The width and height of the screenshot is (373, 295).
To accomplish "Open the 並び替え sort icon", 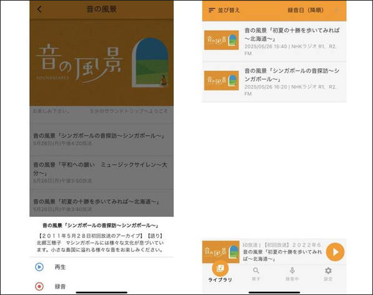I will tap(211, 10).
